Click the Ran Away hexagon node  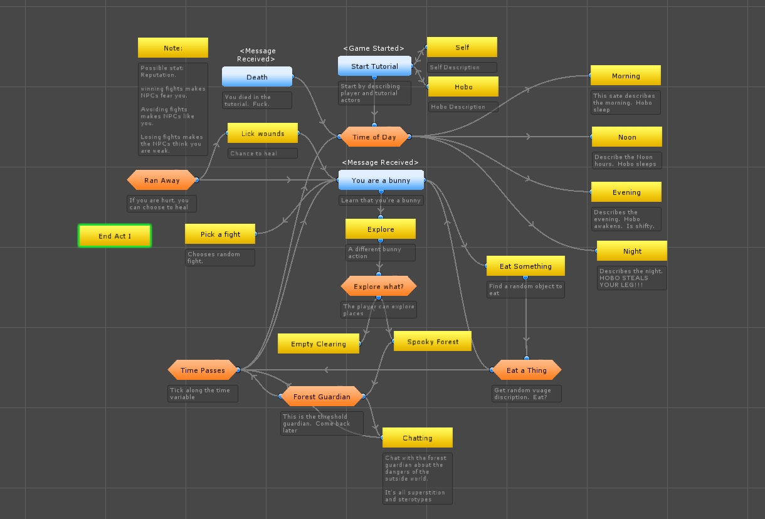[162, 181]
